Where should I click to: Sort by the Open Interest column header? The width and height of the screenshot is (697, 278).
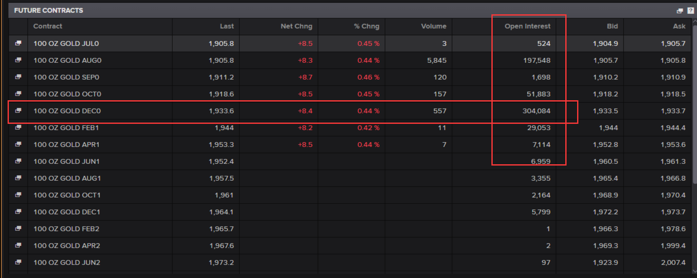pos(527,26)
